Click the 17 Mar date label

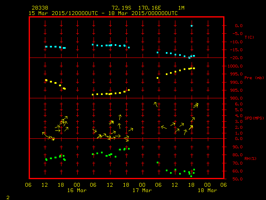[x=142, y=190]
